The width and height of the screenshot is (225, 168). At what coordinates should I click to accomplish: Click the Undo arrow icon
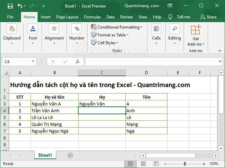coord(20,6)
